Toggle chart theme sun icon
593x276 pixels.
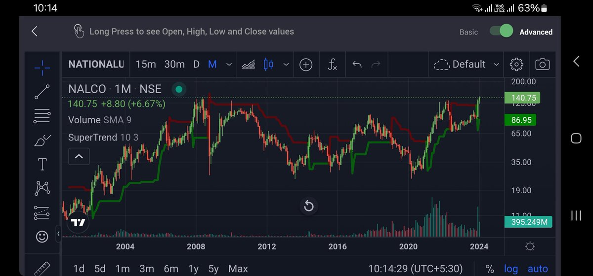[530, 246]
